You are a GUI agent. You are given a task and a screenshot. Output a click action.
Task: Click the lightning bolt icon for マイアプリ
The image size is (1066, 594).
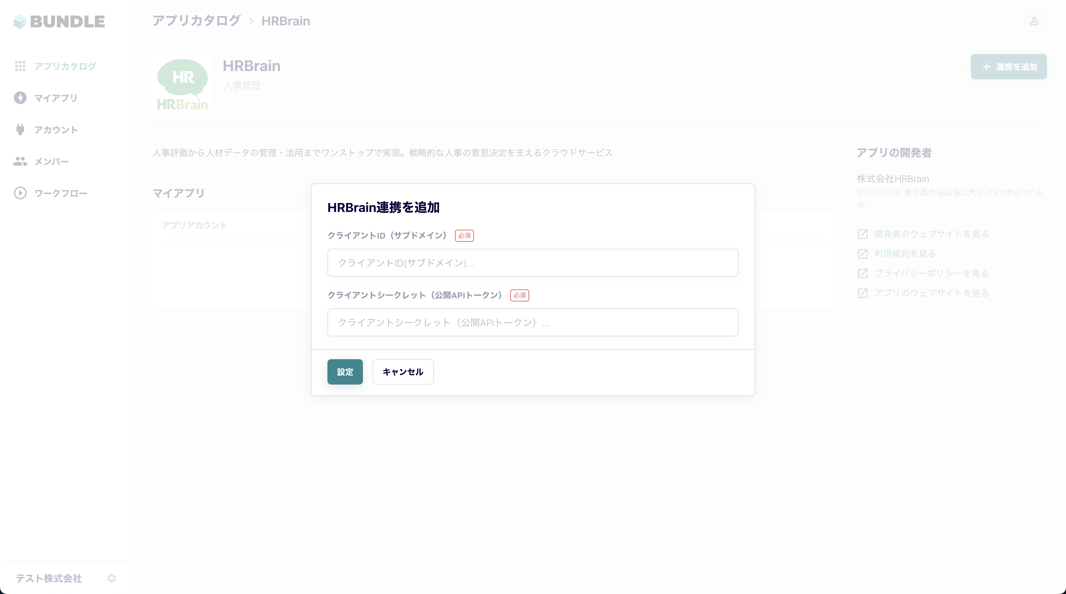[20, 98]
